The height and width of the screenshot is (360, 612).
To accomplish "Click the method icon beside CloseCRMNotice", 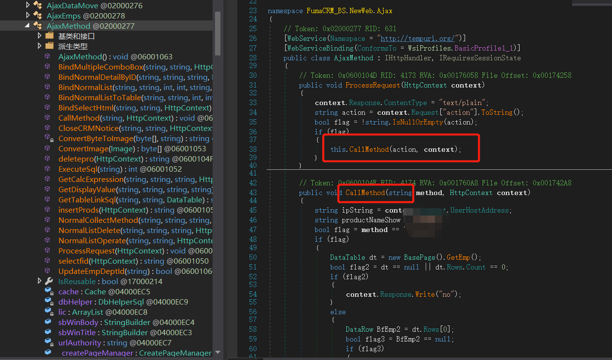I will pos(47,128).
